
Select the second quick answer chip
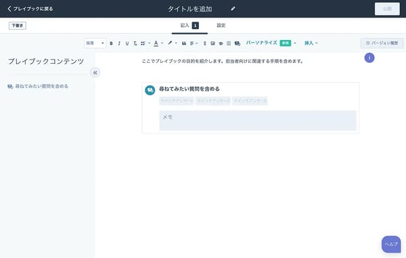point(213,101)
